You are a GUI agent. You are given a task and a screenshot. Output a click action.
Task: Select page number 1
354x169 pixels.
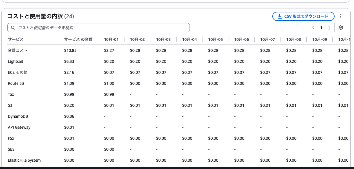click(x=321, y=28)
